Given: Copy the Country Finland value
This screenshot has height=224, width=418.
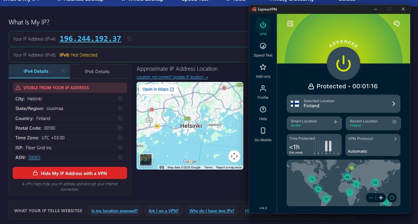Looking at the screenshot, I should 120,118.
